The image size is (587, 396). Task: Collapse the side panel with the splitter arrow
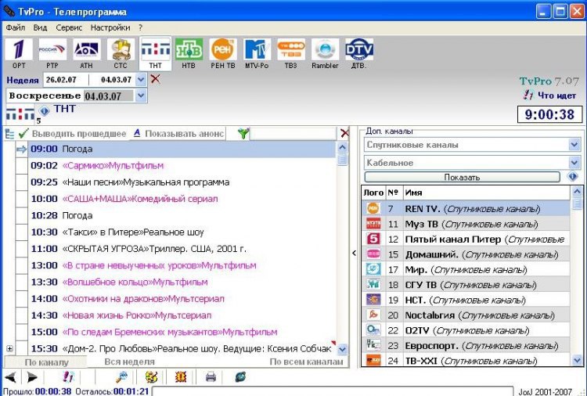pyautogui.click(x=354, y=254)
